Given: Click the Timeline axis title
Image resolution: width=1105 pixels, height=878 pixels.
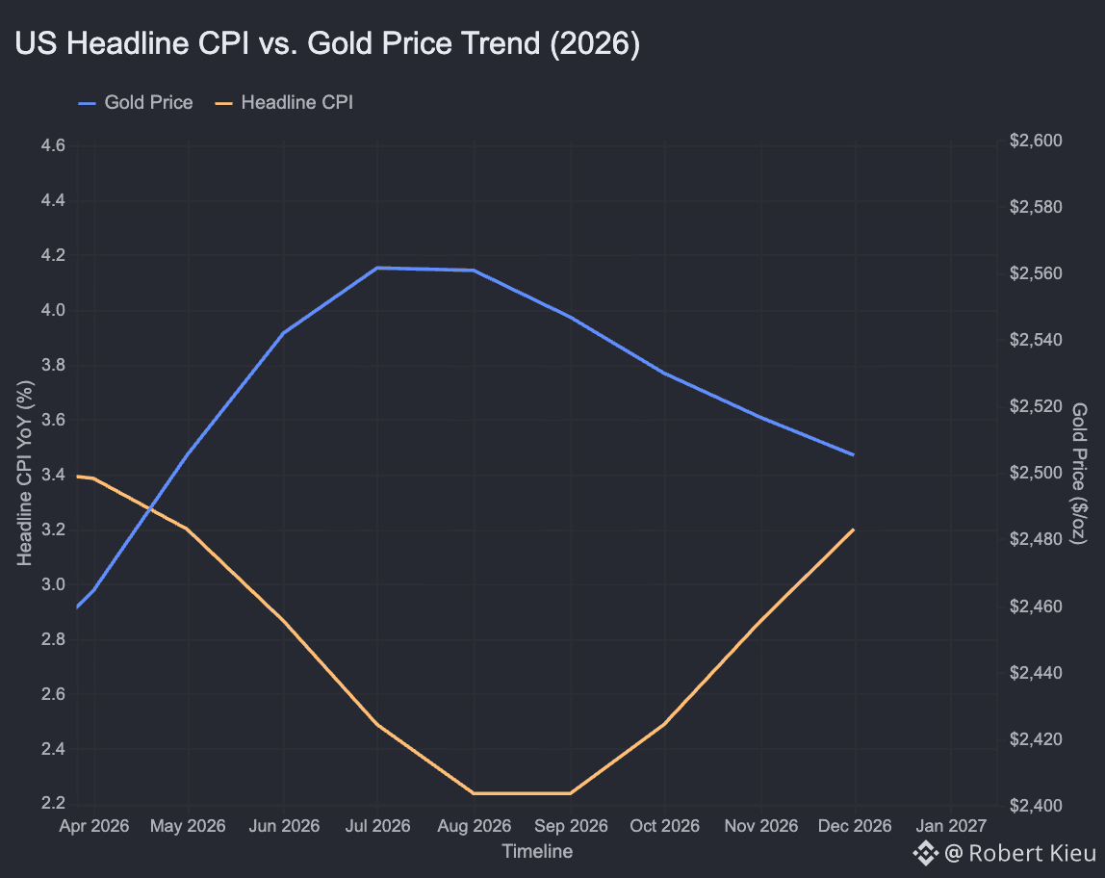Looking at the screenshot, I should [537, 851].
